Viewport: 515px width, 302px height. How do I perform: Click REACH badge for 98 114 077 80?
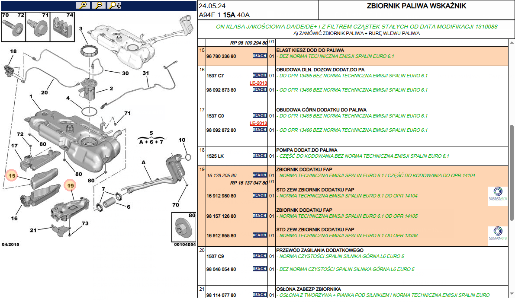tap(260, 295)
